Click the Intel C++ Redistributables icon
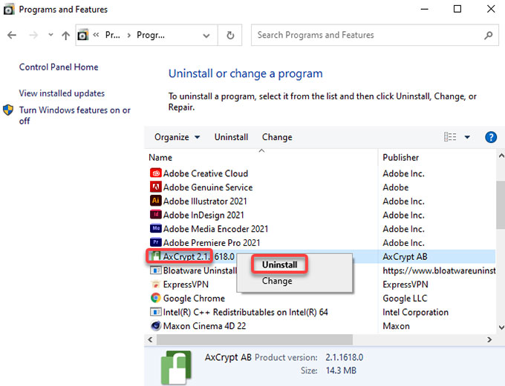 click(155, 312)
